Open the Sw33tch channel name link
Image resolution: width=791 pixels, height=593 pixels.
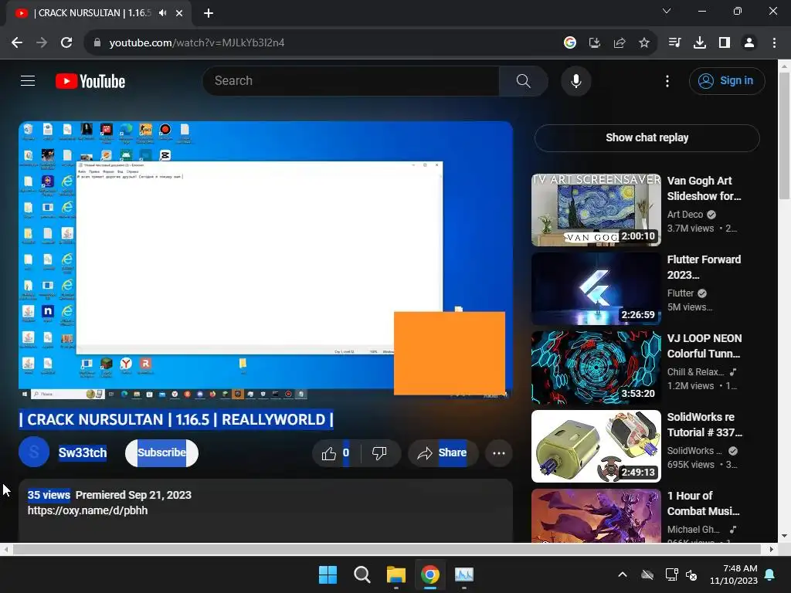pyautogui.click(x=82, y=452)
